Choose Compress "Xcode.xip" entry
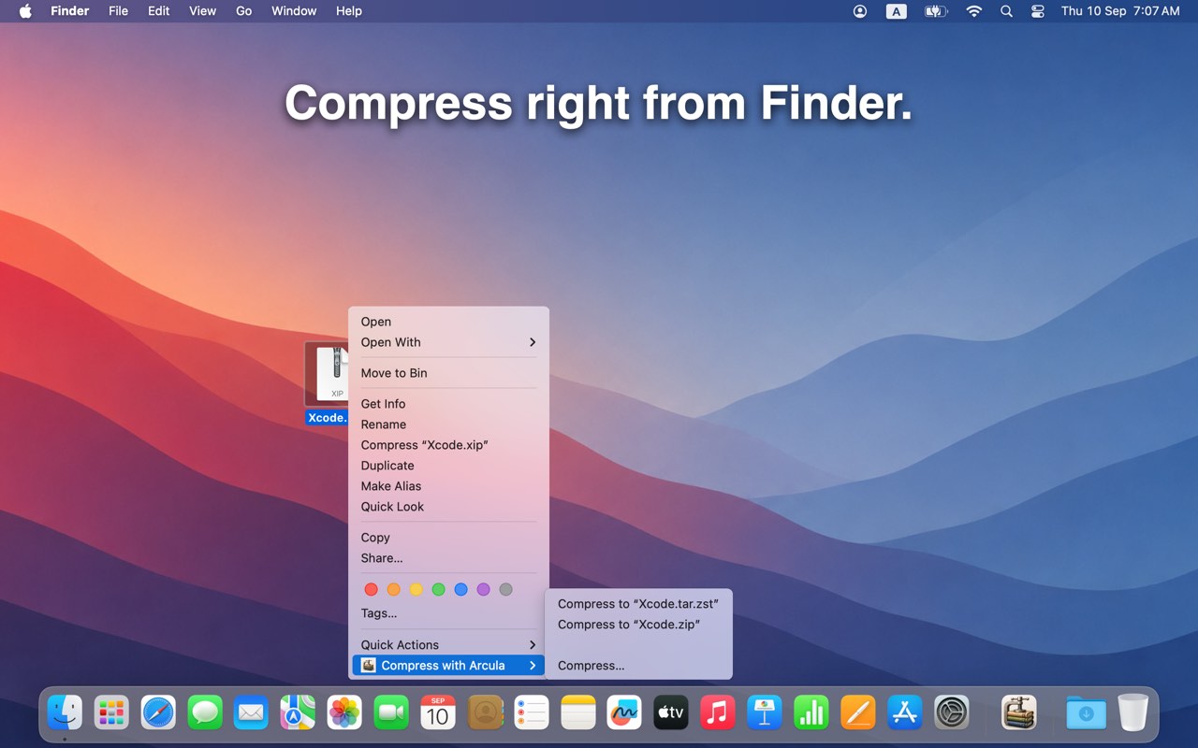The width and height of the screenshot is (1198, 748). point(448,445)
